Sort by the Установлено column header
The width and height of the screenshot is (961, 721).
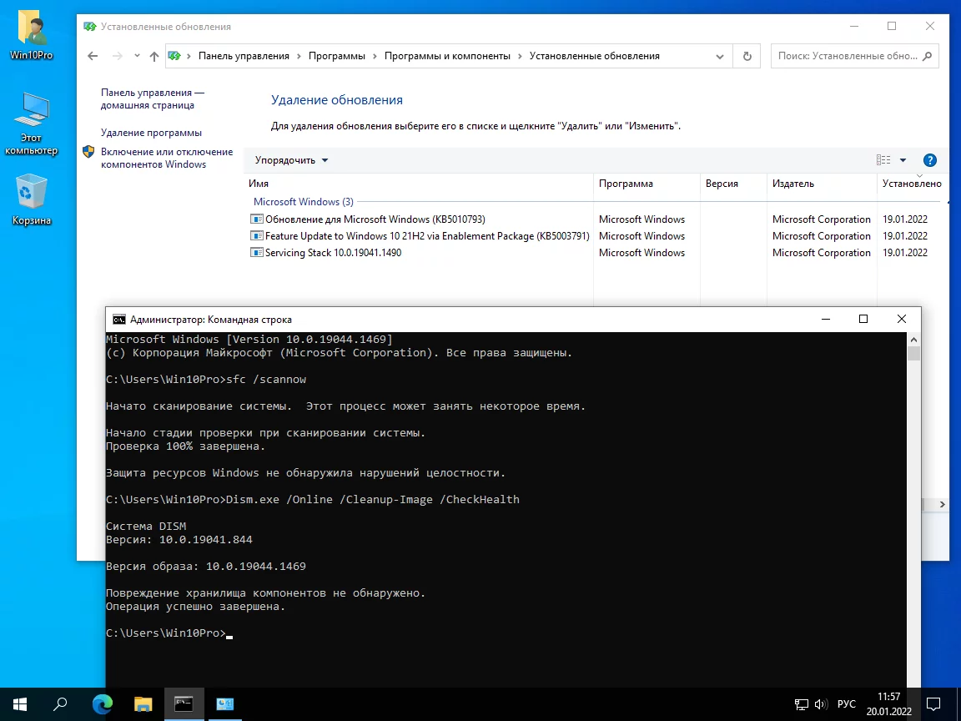click(x=911, y=184)
